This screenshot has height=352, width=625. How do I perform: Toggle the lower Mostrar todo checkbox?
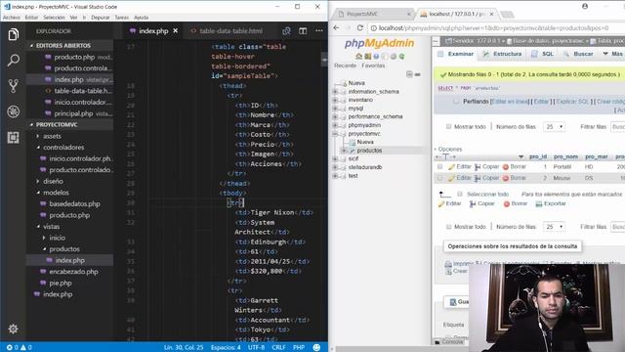449,227
